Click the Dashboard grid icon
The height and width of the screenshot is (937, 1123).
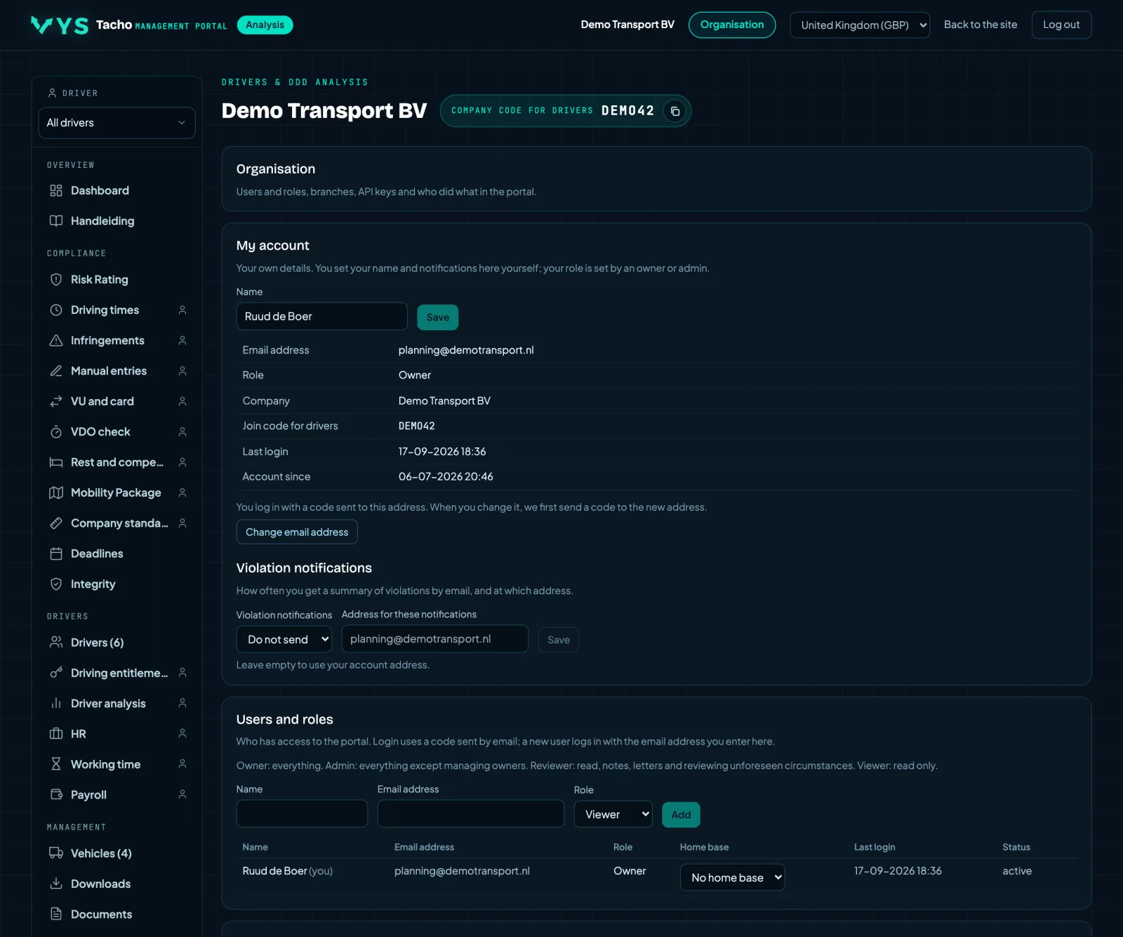(x=56, y=190)
